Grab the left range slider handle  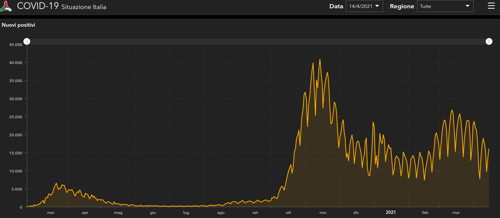pyautogui.click(x=27, y=41)
